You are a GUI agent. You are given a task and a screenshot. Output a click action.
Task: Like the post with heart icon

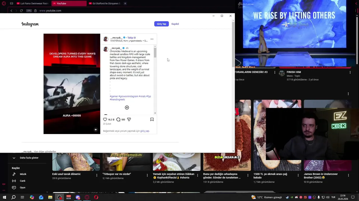click(105, 119)
